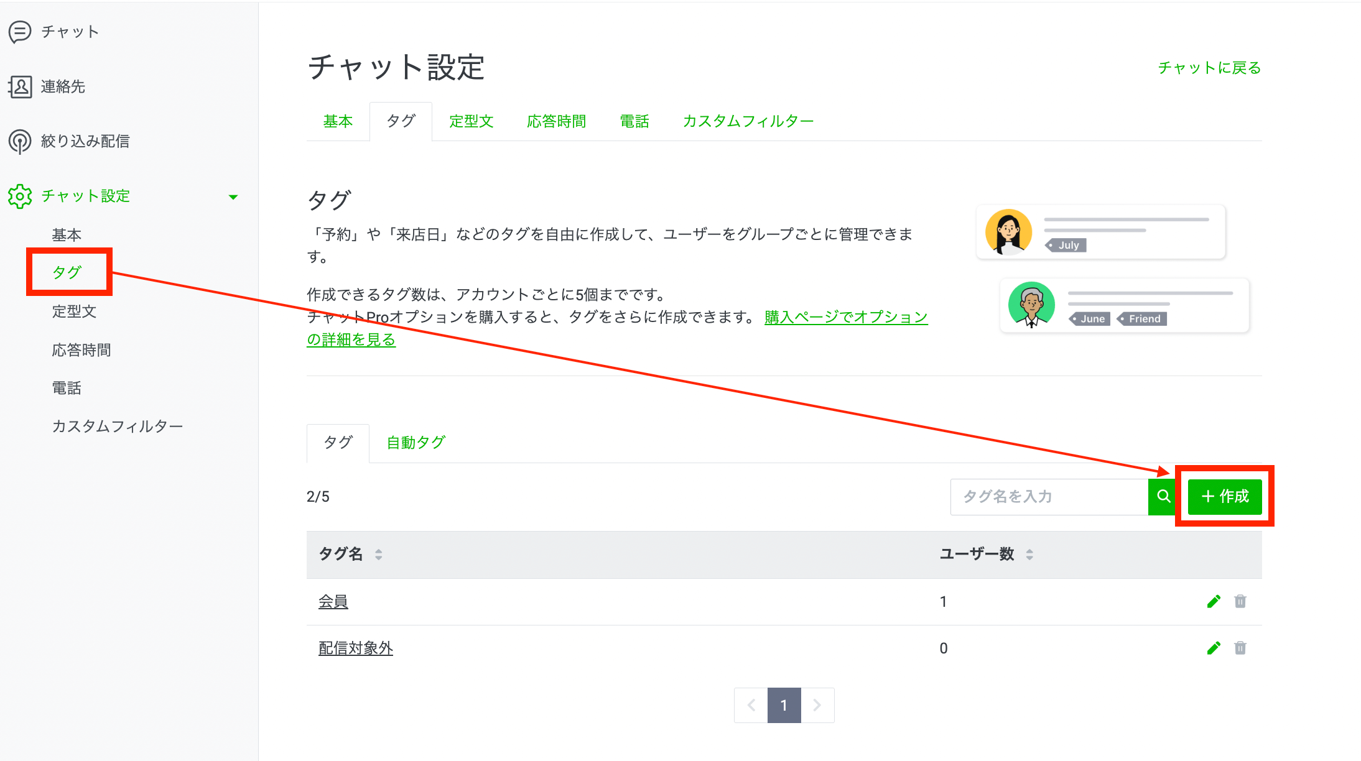The height and width of the screenshot is (761, 1361).
Task: Click the chat speech bubble icon
Action: [20, 32]
